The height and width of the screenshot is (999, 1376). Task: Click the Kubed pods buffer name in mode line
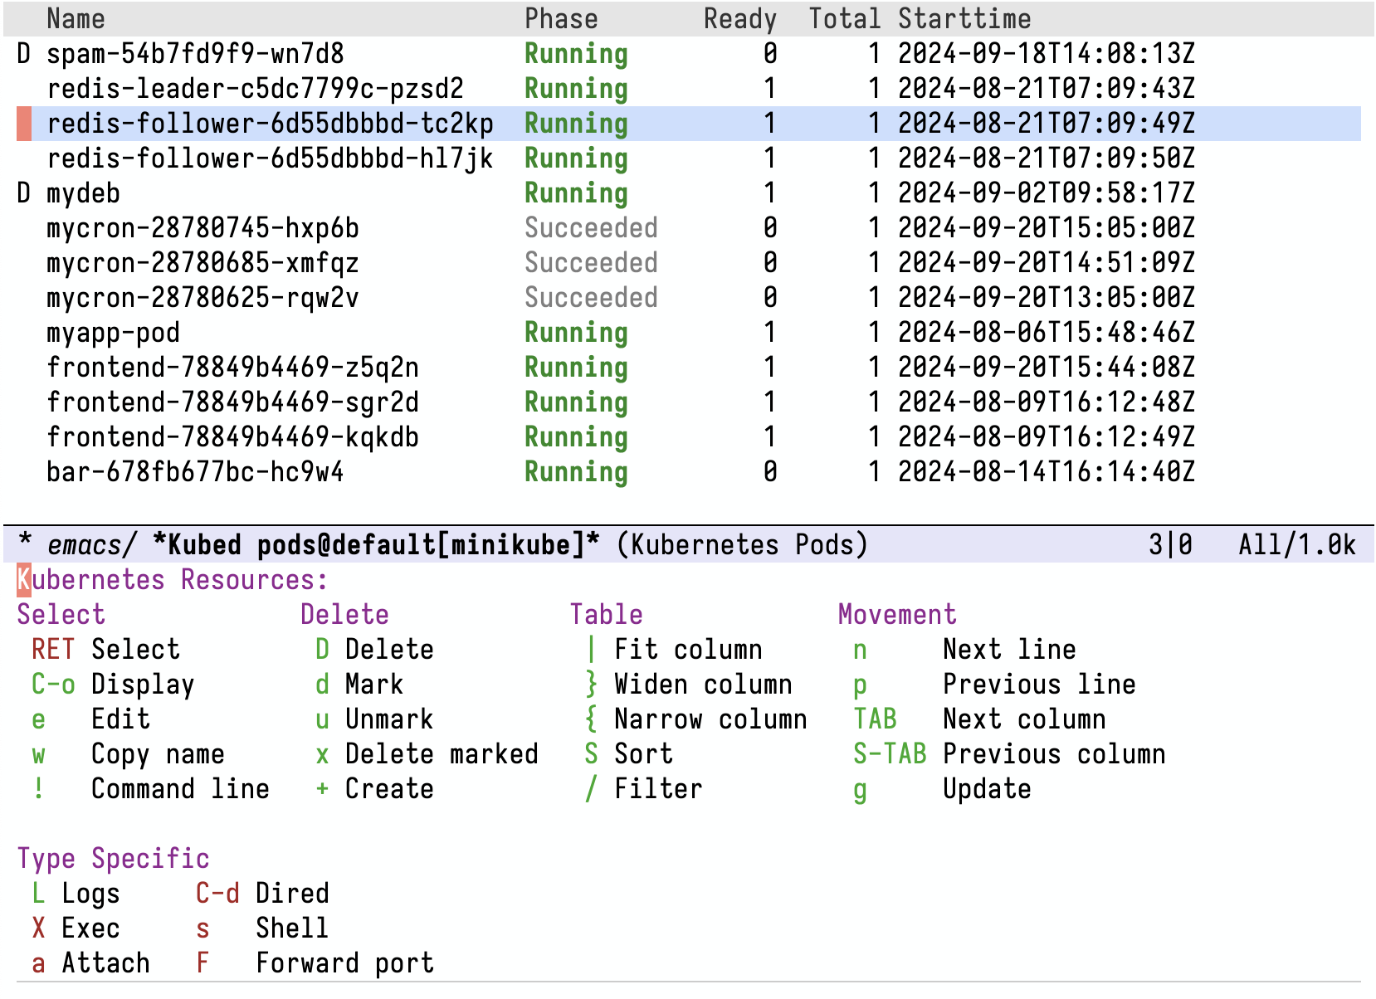376,545
